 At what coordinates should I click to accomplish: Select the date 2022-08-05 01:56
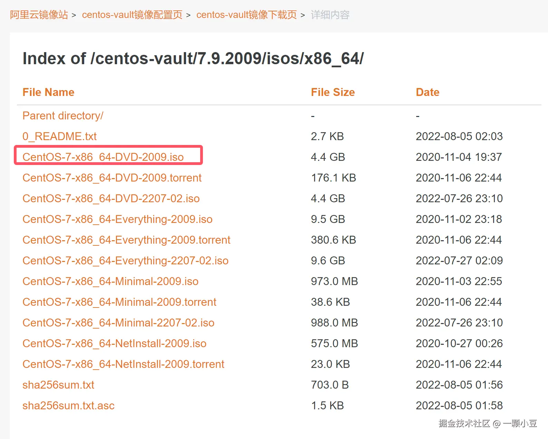459,385
